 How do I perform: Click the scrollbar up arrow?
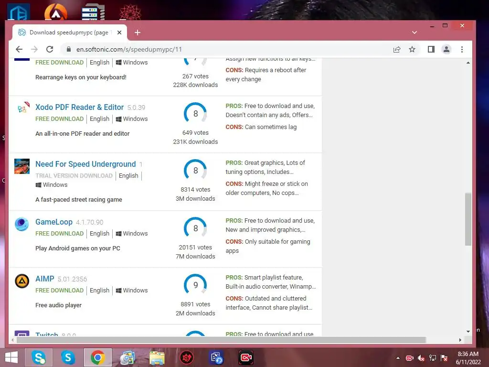[x=468, y=63]
